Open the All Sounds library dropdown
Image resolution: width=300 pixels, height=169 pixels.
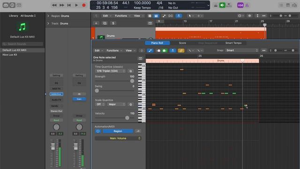(28, 15)
